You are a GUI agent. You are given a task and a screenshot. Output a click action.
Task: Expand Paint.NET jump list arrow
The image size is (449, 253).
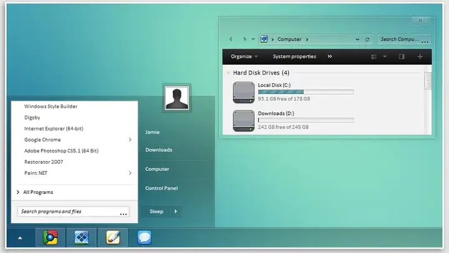click(130, 173)
